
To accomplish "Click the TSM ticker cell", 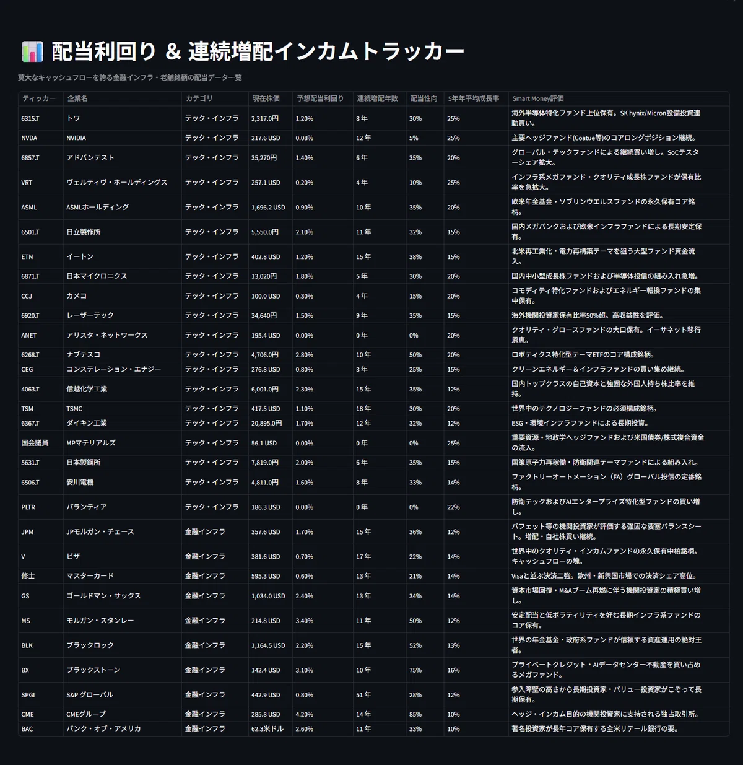I will [41, 409].
